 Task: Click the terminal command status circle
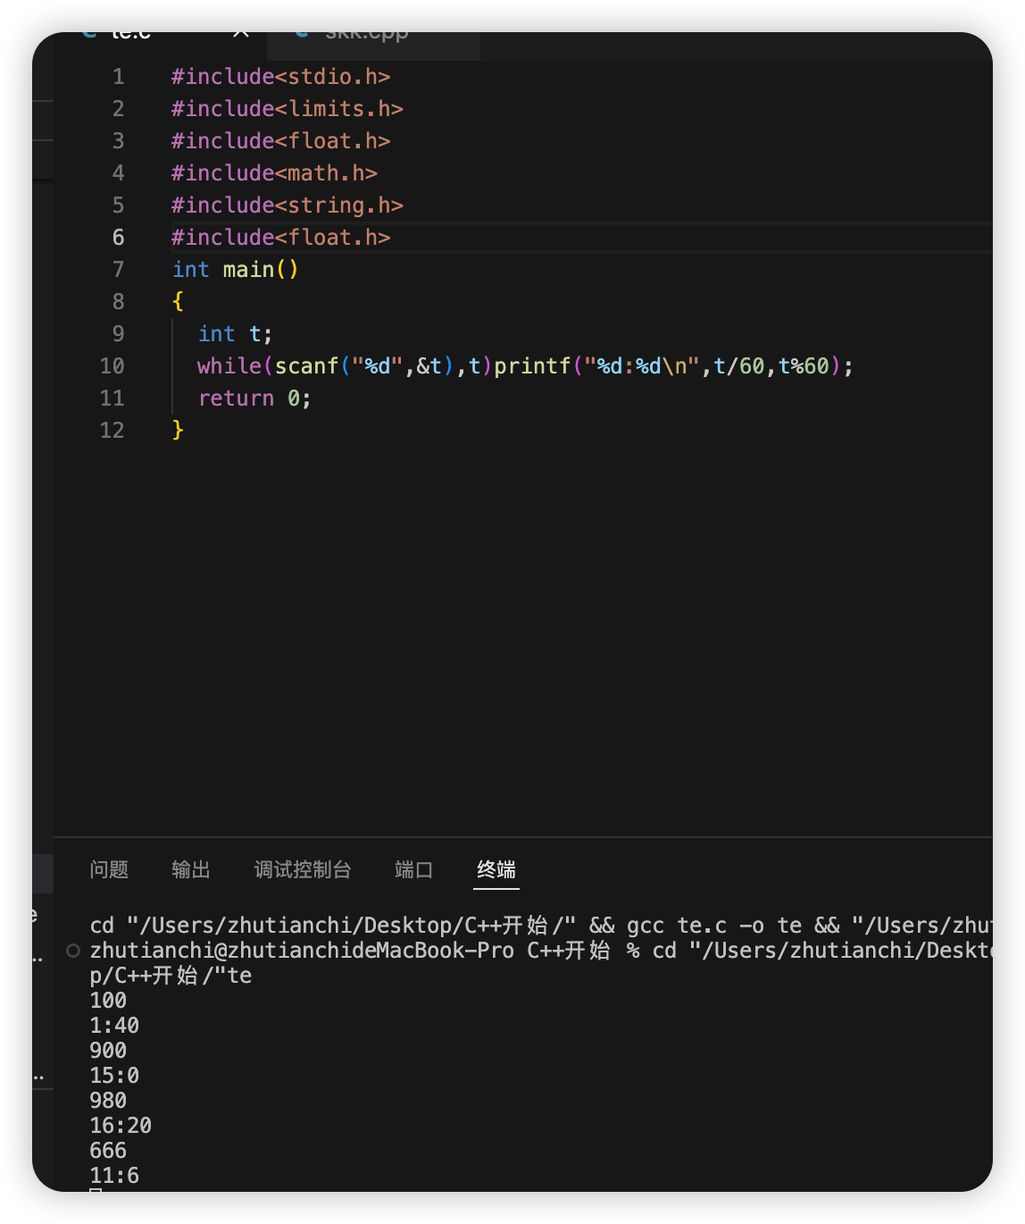[x=73, y=951]
